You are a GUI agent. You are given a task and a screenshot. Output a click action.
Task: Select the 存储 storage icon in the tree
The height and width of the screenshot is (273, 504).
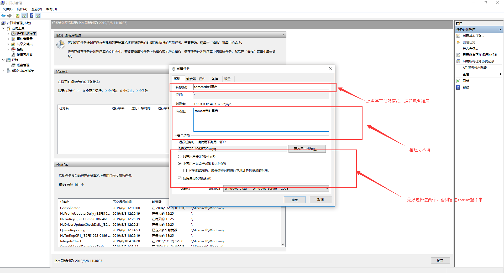click(8, 60)
